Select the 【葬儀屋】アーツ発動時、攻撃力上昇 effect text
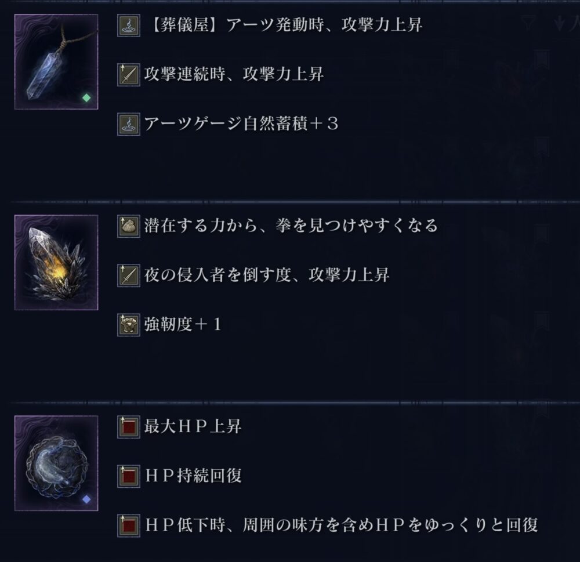580x562 pixels. [x=287, y=25]
